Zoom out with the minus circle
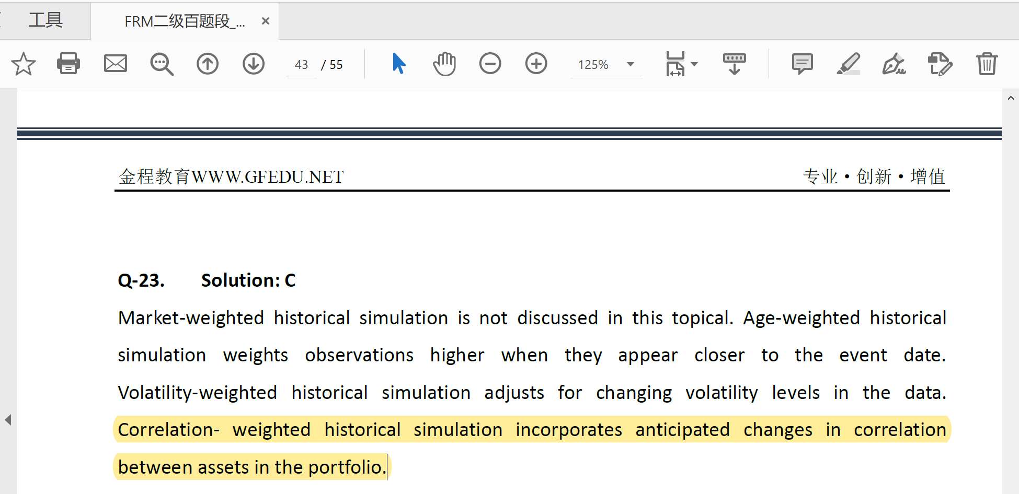1019x494 pixels. click(x=490, y=64)
